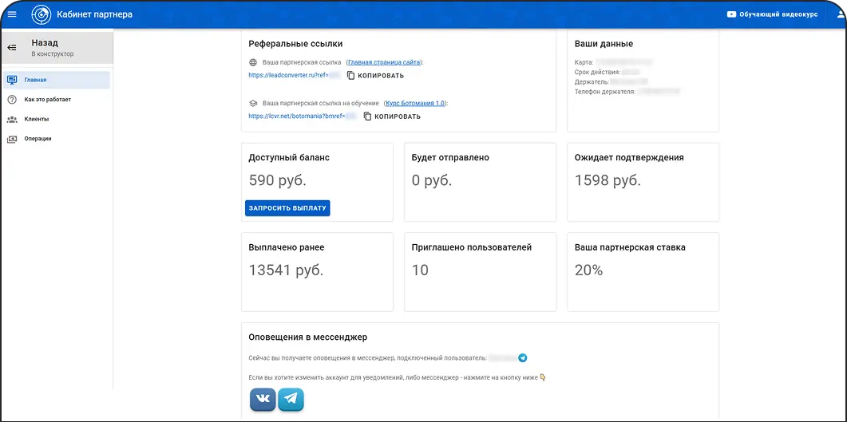This screenshot has height=422, width=847.
Task: Open the Главная страница сайта link
Action: pos(384,62)
